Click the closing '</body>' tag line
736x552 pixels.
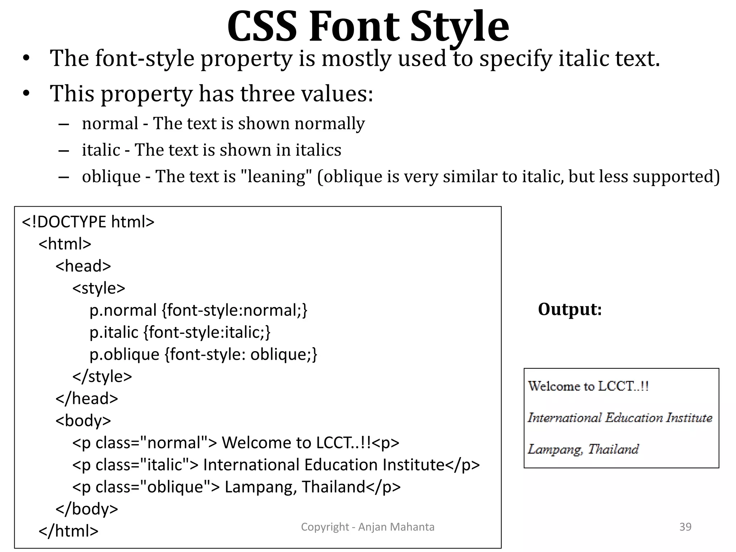click(87, 509)
